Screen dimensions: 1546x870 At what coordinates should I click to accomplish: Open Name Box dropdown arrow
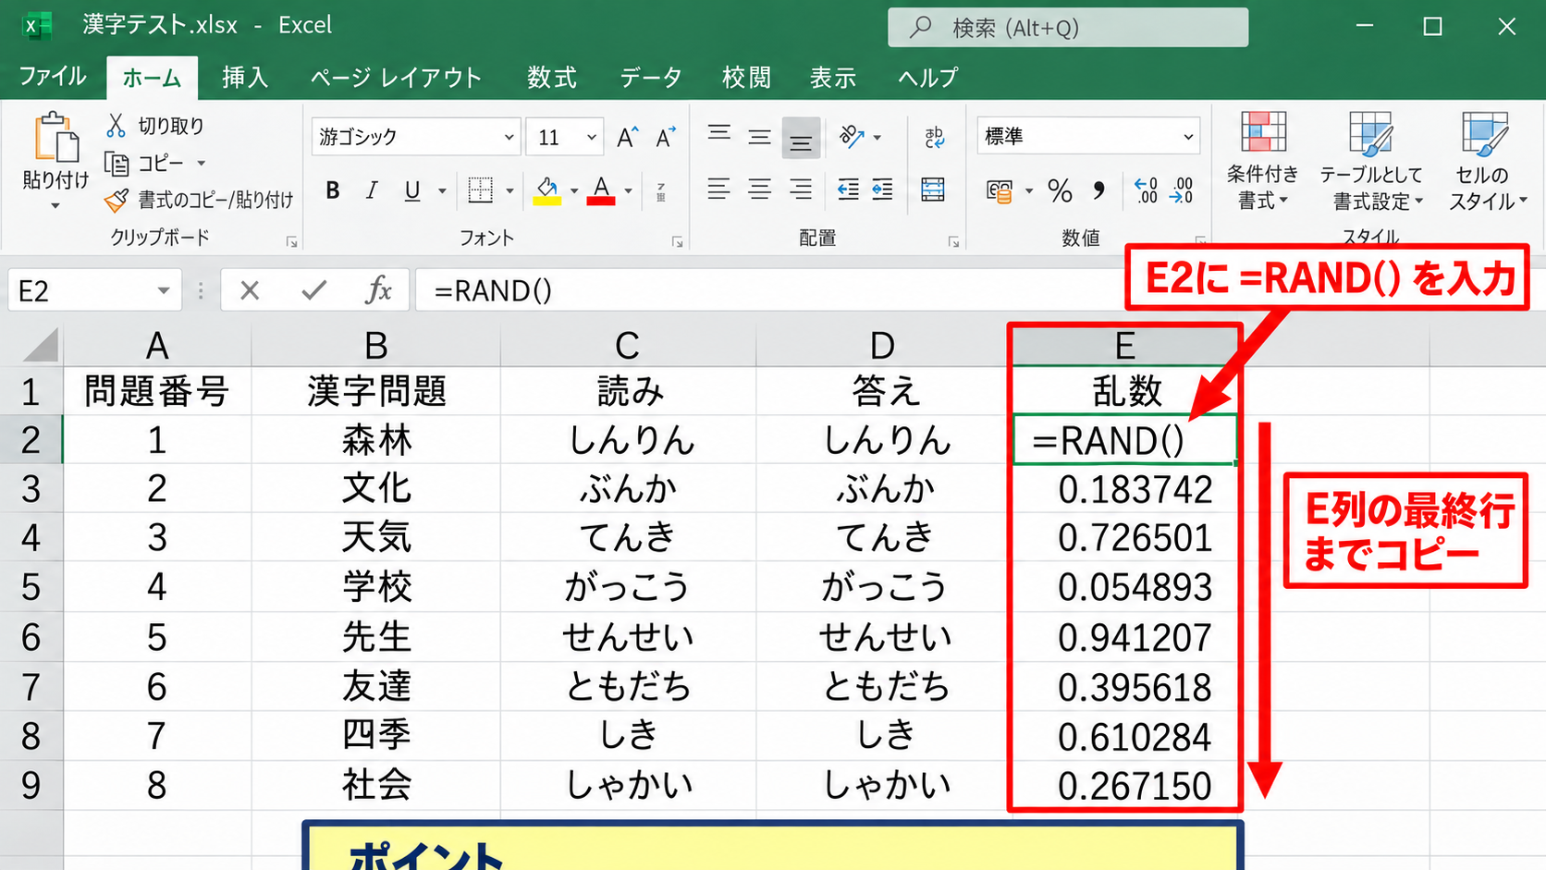pos(164,291)
